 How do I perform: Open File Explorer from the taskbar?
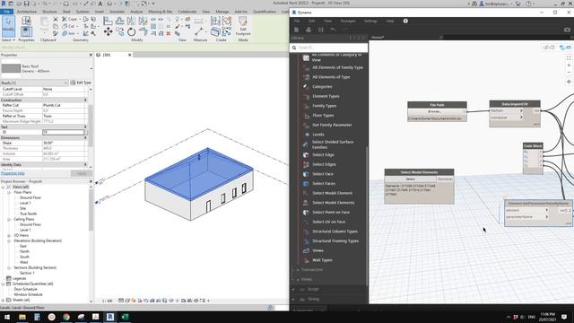tap(22, 317)
